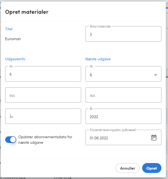Screen dimensions: 168x179
Task: Click the 'Opdater abonnementsdata for næste udgave' label
Action: coord(45,140)
